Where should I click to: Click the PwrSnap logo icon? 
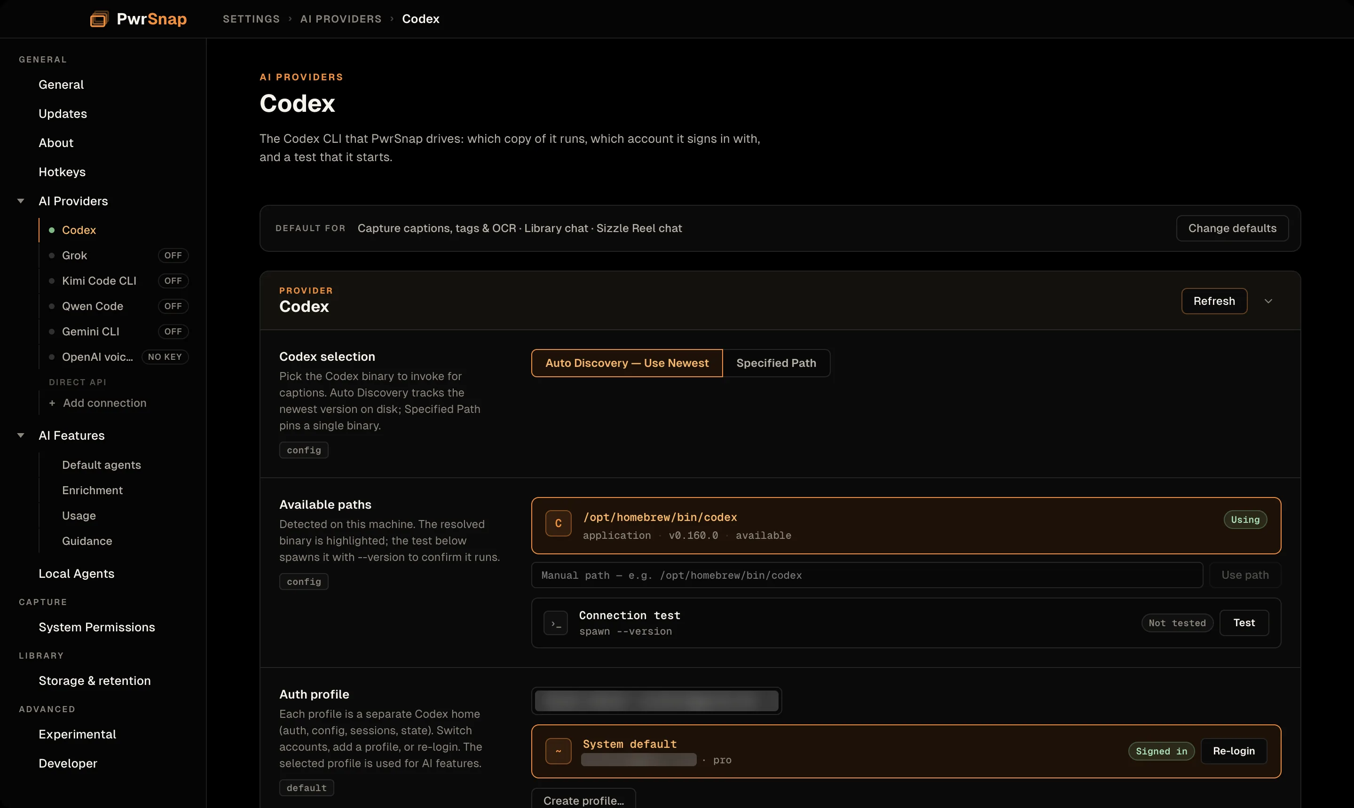tap(99, 19)
